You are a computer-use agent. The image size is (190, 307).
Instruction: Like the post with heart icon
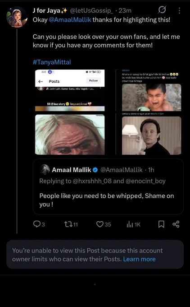[100, 224]
